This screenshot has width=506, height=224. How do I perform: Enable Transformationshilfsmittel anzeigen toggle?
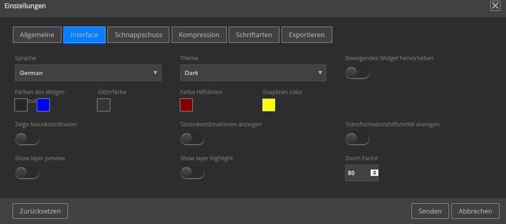coord(357,139)
